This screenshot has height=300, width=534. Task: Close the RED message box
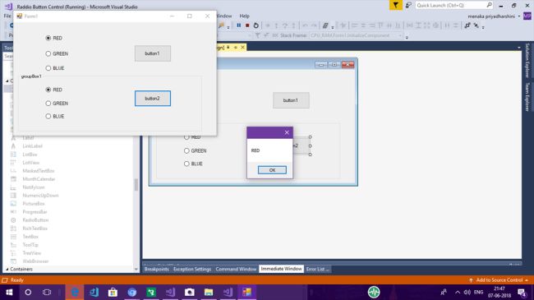pyautogui.click(x=287, y=132)
